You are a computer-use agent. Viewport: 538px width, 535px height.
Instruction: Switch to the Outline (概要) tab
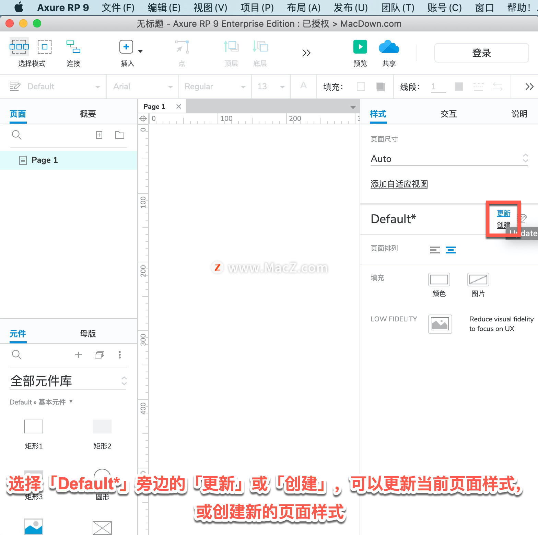tap(87, 114)
